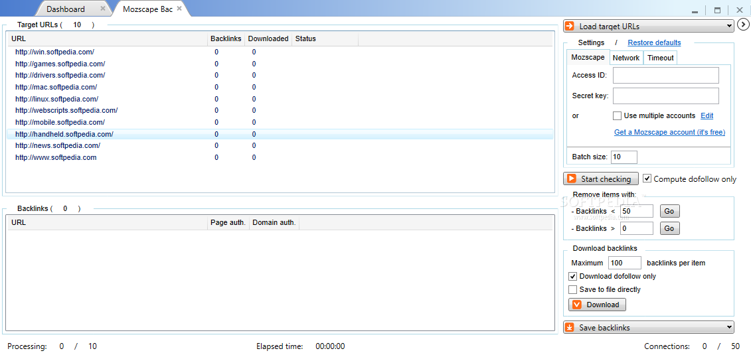This screenshot has width=751, height=355.
Task: Click into the Access ID field
Action: [x=666, y=75]
